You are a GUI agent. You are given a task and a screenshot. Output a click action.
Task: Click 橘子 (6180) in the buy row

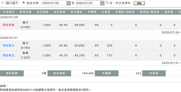click(25, 25)
